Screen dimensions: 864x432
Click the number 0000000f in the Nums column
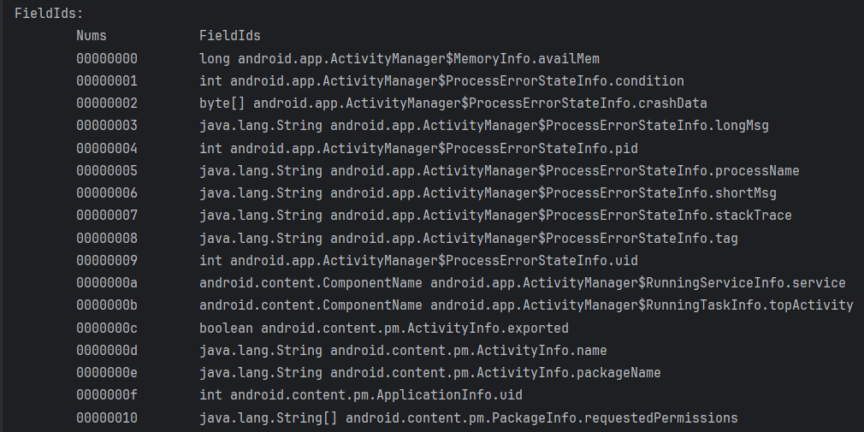click(x=106, y=394)
